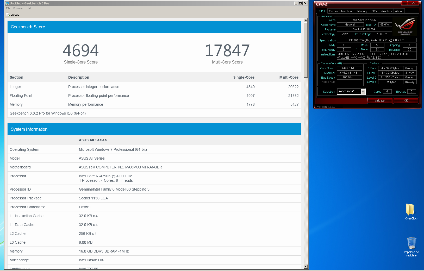
Task: Click the Bus Speed 100.0 MHz field
Action: [349, 77]
